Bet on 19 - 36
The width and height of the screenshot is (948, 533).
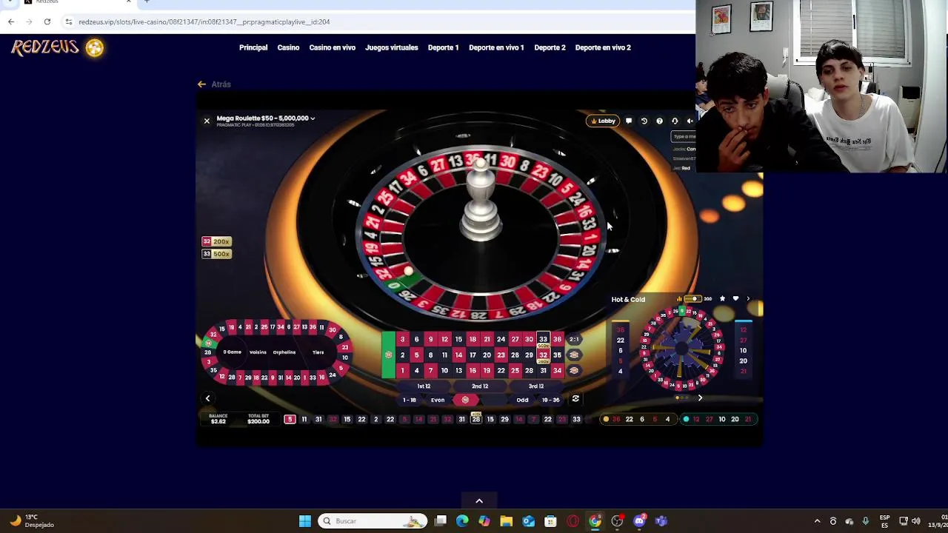point(550,400)
